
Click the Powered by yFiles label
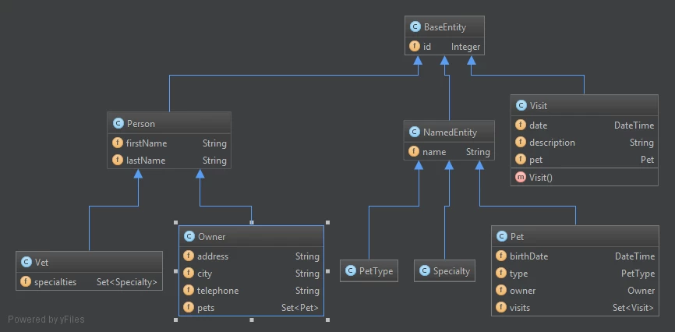point(46,320)
